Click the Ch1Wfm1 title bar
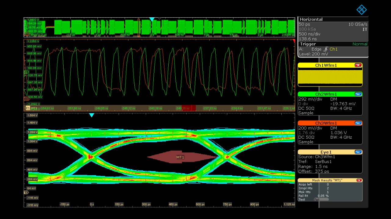The image size is (391, 219). point(326,65)
